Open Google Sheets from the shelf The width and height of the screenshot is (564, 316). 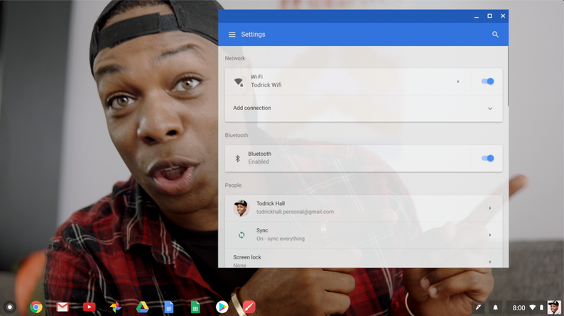click(195, 307)
